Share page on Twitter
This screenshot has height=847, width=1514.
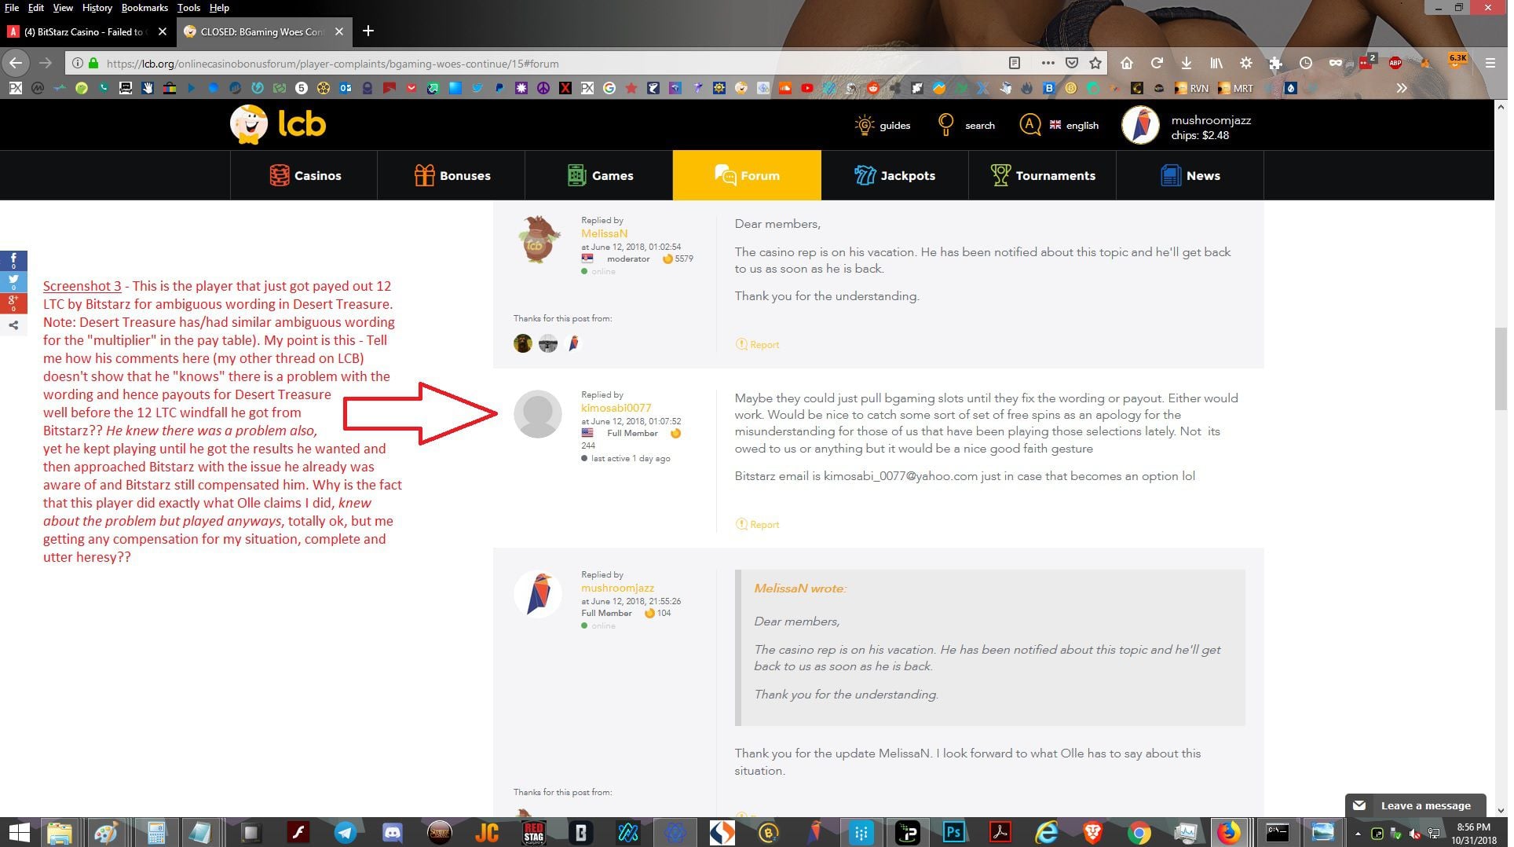pyautogui.click(x=13, y=282)
